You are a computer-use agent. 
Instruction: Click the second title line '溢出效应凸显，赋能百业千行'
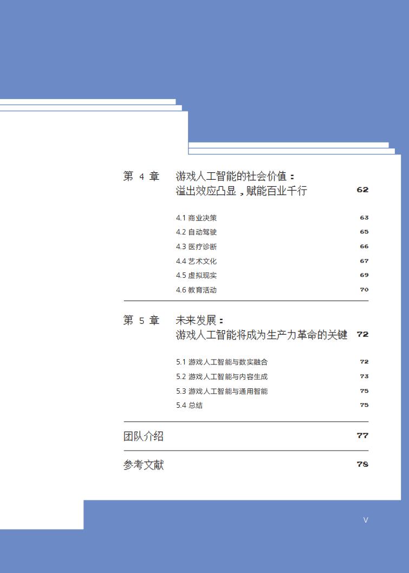241,191
